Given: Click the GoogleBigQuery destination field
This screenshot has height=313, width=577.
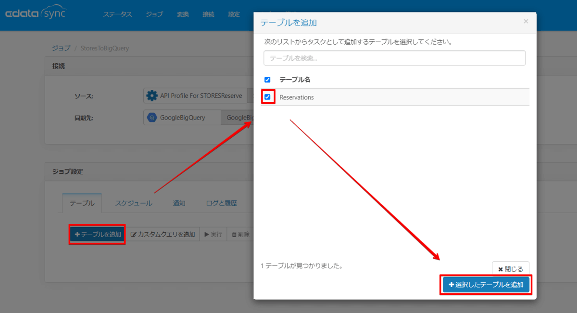Looking at the screenshot, I should [x=182, y=118].
